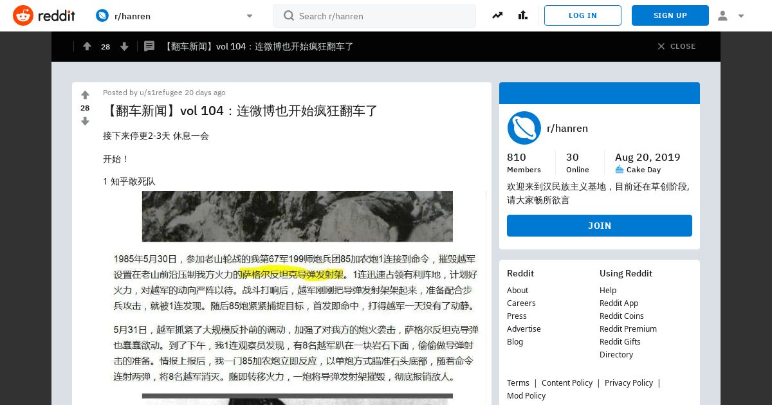
Task: Click the JOIN button
Action: 600,226
